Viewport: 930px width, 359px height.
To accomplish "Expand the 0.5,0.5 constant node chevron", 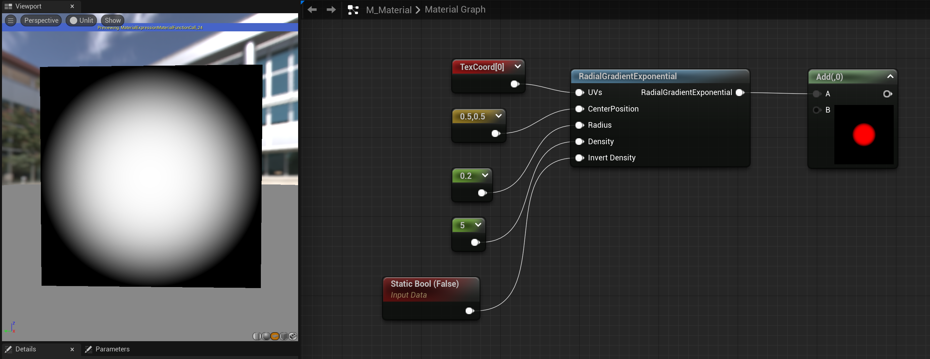I will [499, 116].
